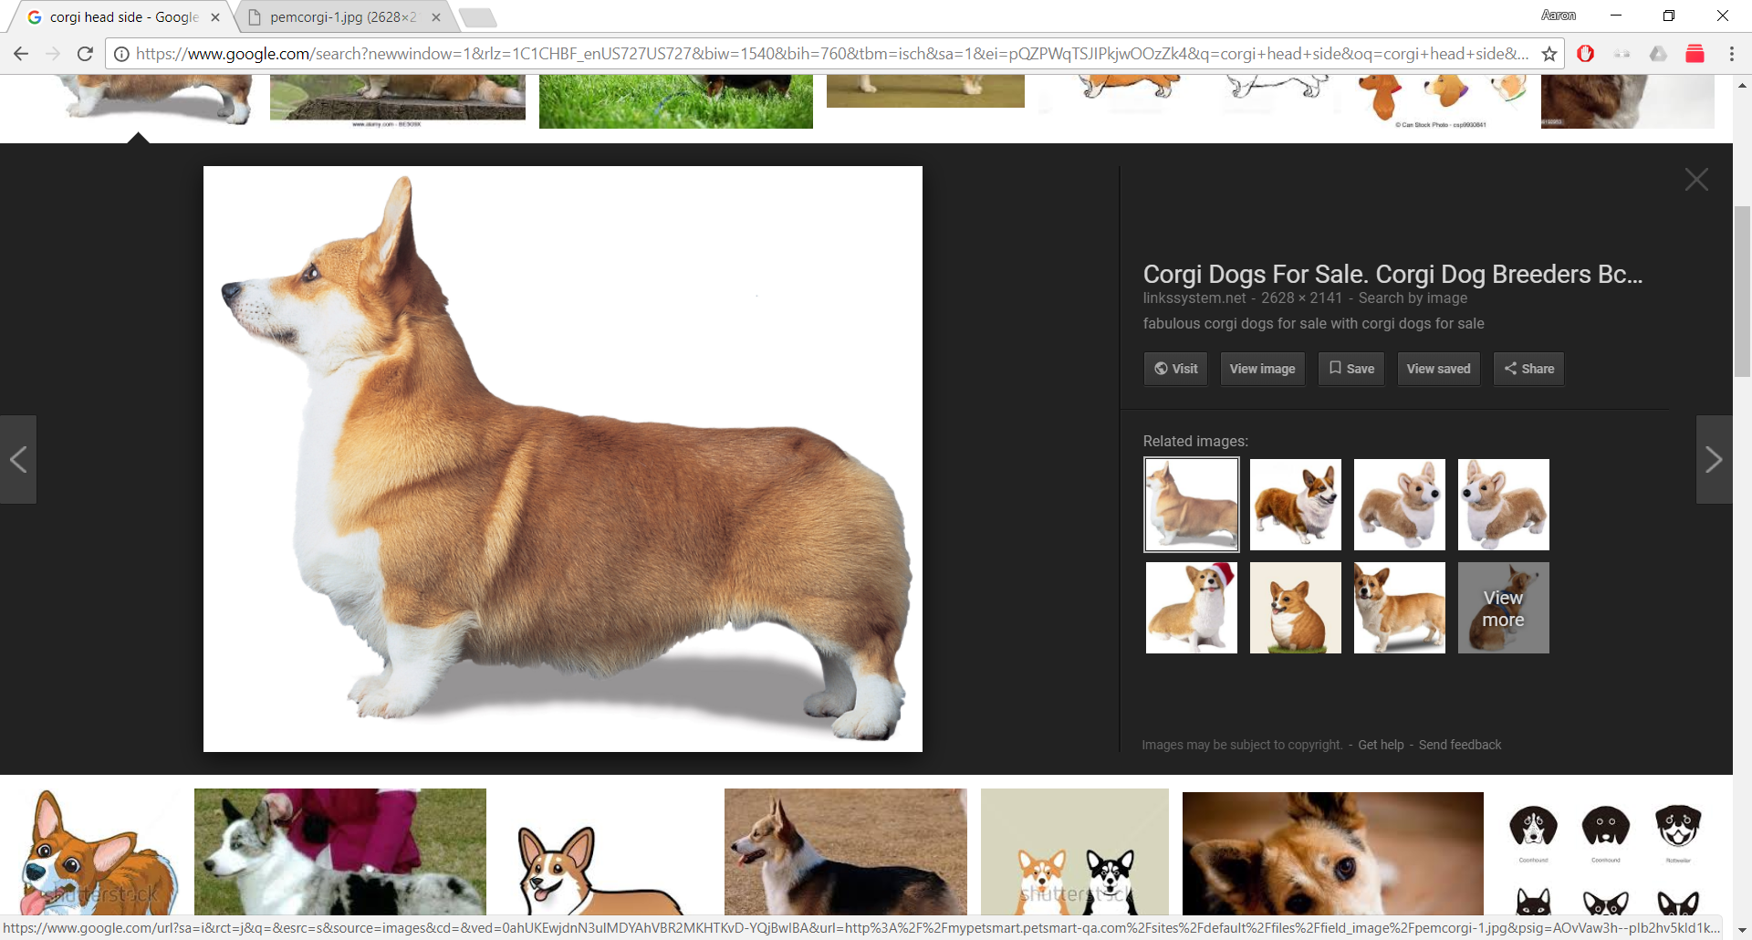The width and height of the screenshot is (1752, 940).
Task: Close the image preview panel
Action: pos(1696,180)
